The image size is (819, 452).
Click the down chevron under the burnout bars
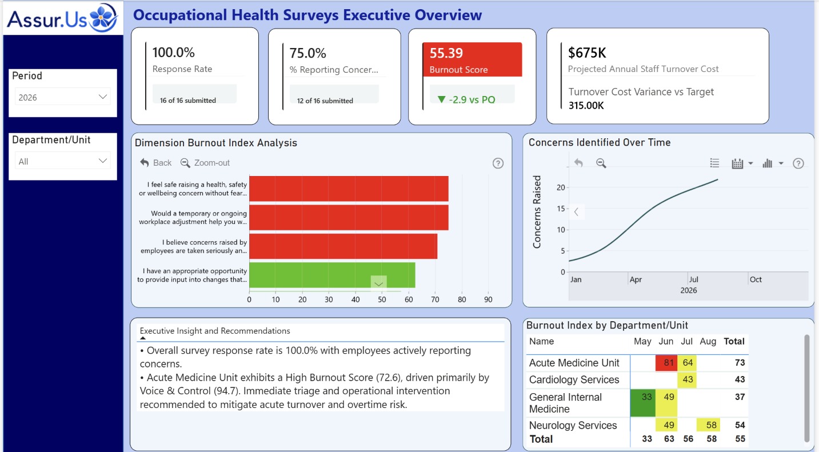click(x=378, y=283)
